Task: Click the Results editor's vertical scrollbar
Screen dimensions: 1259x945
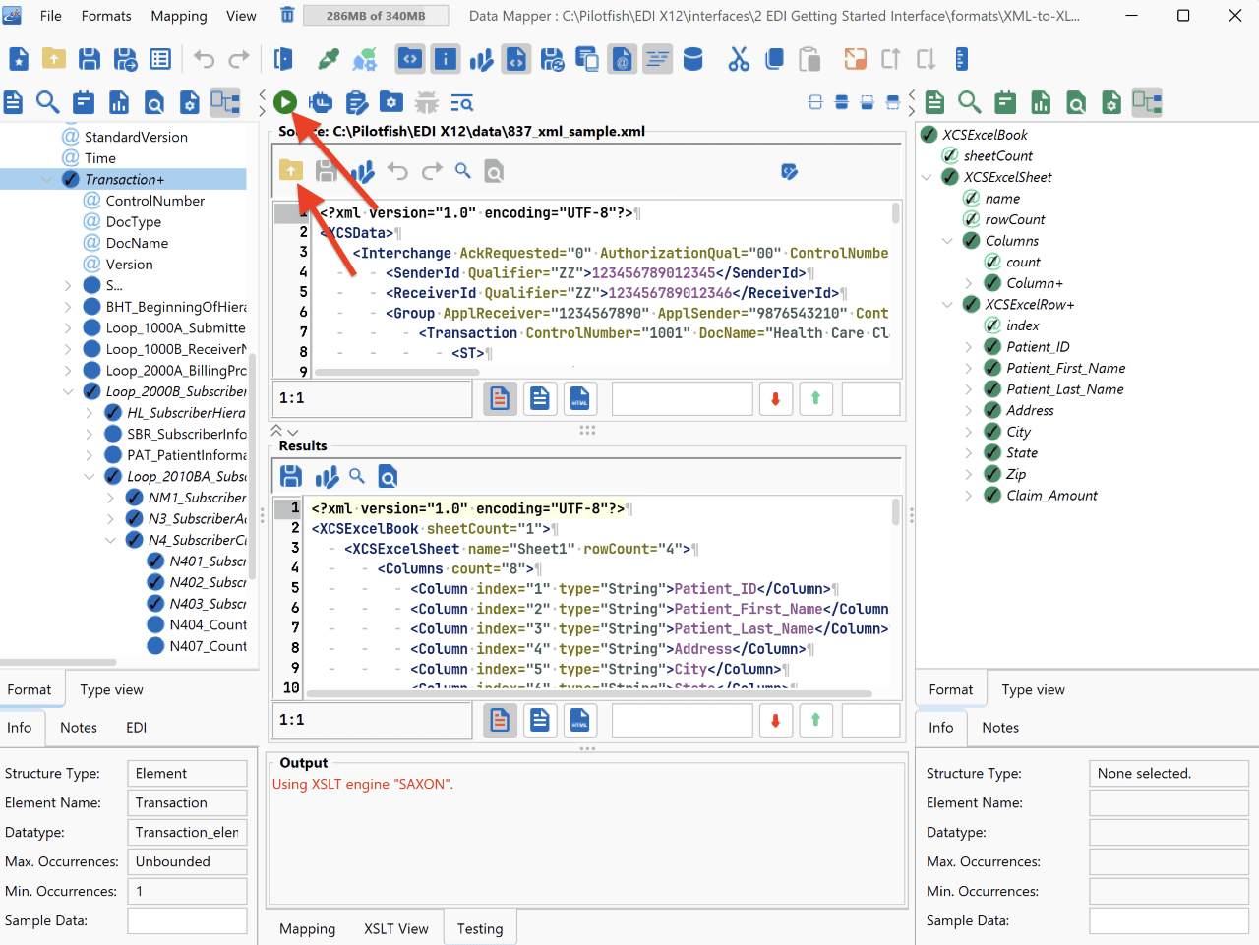Action: click(x=895, y=511)
